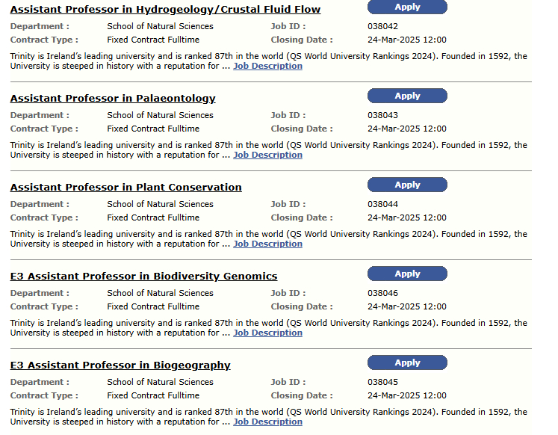Screen dimensions: 558x435
Task: Read Job Description for Plant Conservation post
Action: (x=267, y=244)
